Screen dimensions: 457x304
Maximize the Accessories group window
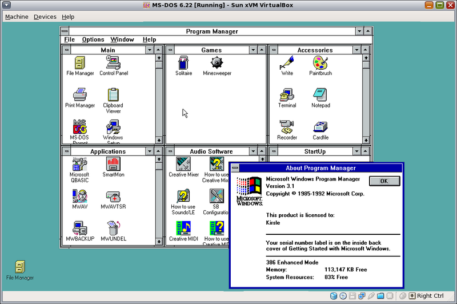click(x=365, y=50)
